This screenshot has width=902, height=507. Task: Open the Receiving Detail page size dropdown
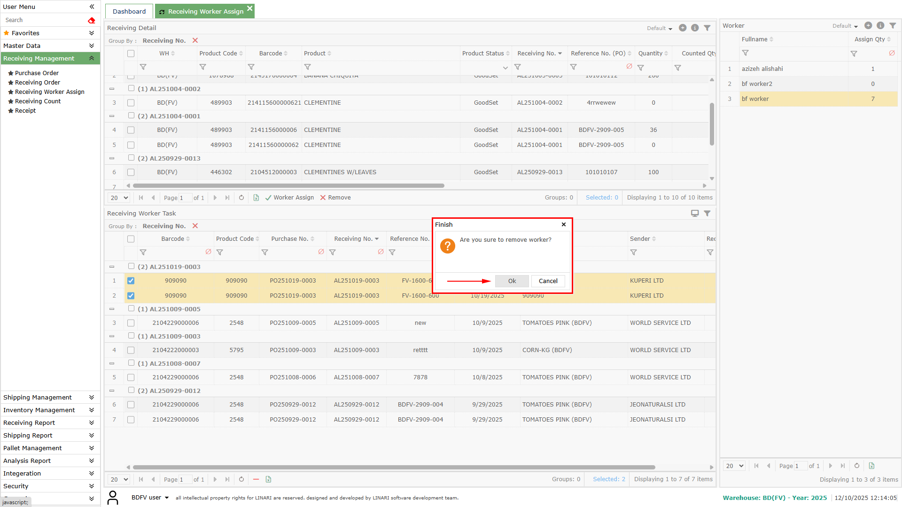tap(119, 198)
